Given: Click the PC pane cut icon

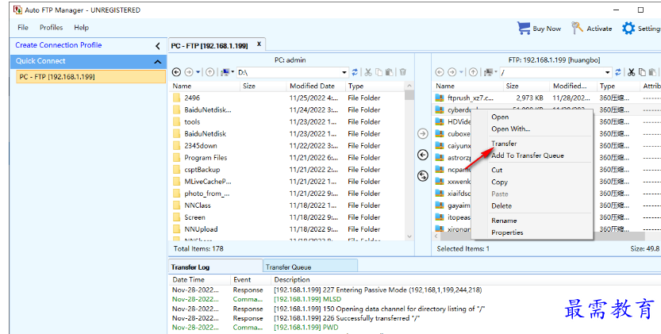Looking at the screenshot, I should 368,72.
